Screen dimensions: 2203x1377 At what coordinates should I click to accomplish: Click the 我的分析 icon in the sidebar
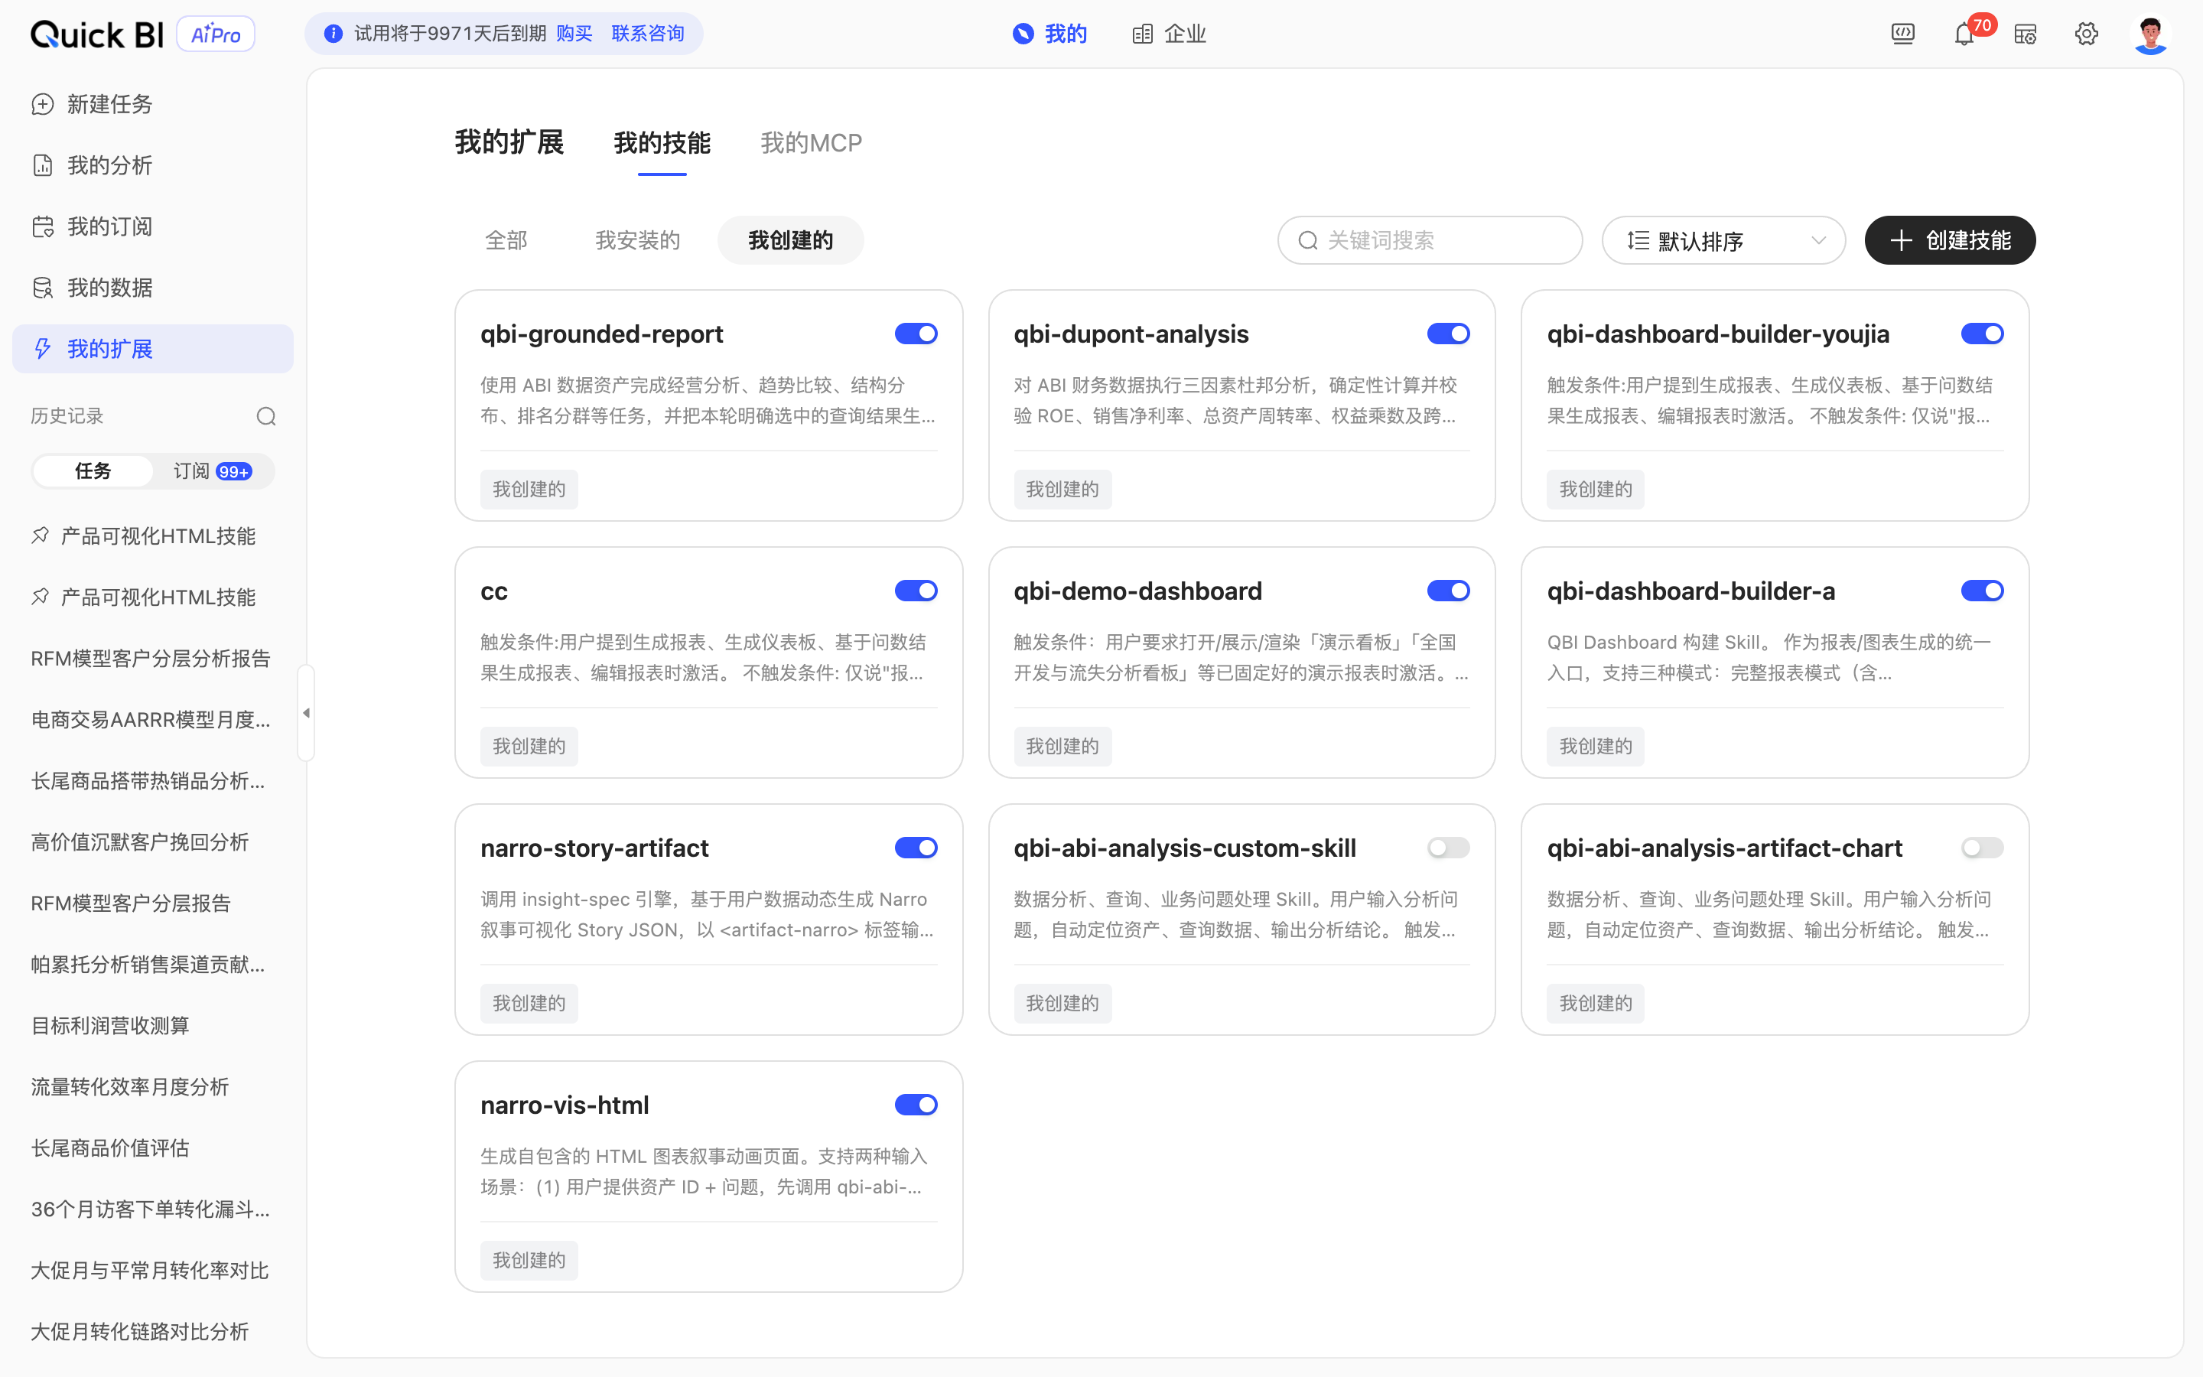(x=42, y=166)
